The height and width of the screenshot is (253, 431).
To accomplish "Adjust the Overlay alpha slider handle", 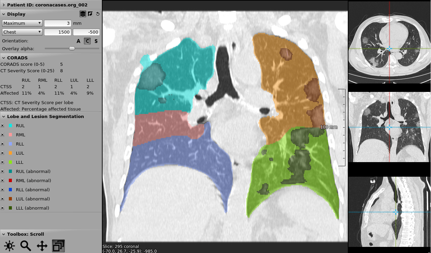I will (72, 48).
